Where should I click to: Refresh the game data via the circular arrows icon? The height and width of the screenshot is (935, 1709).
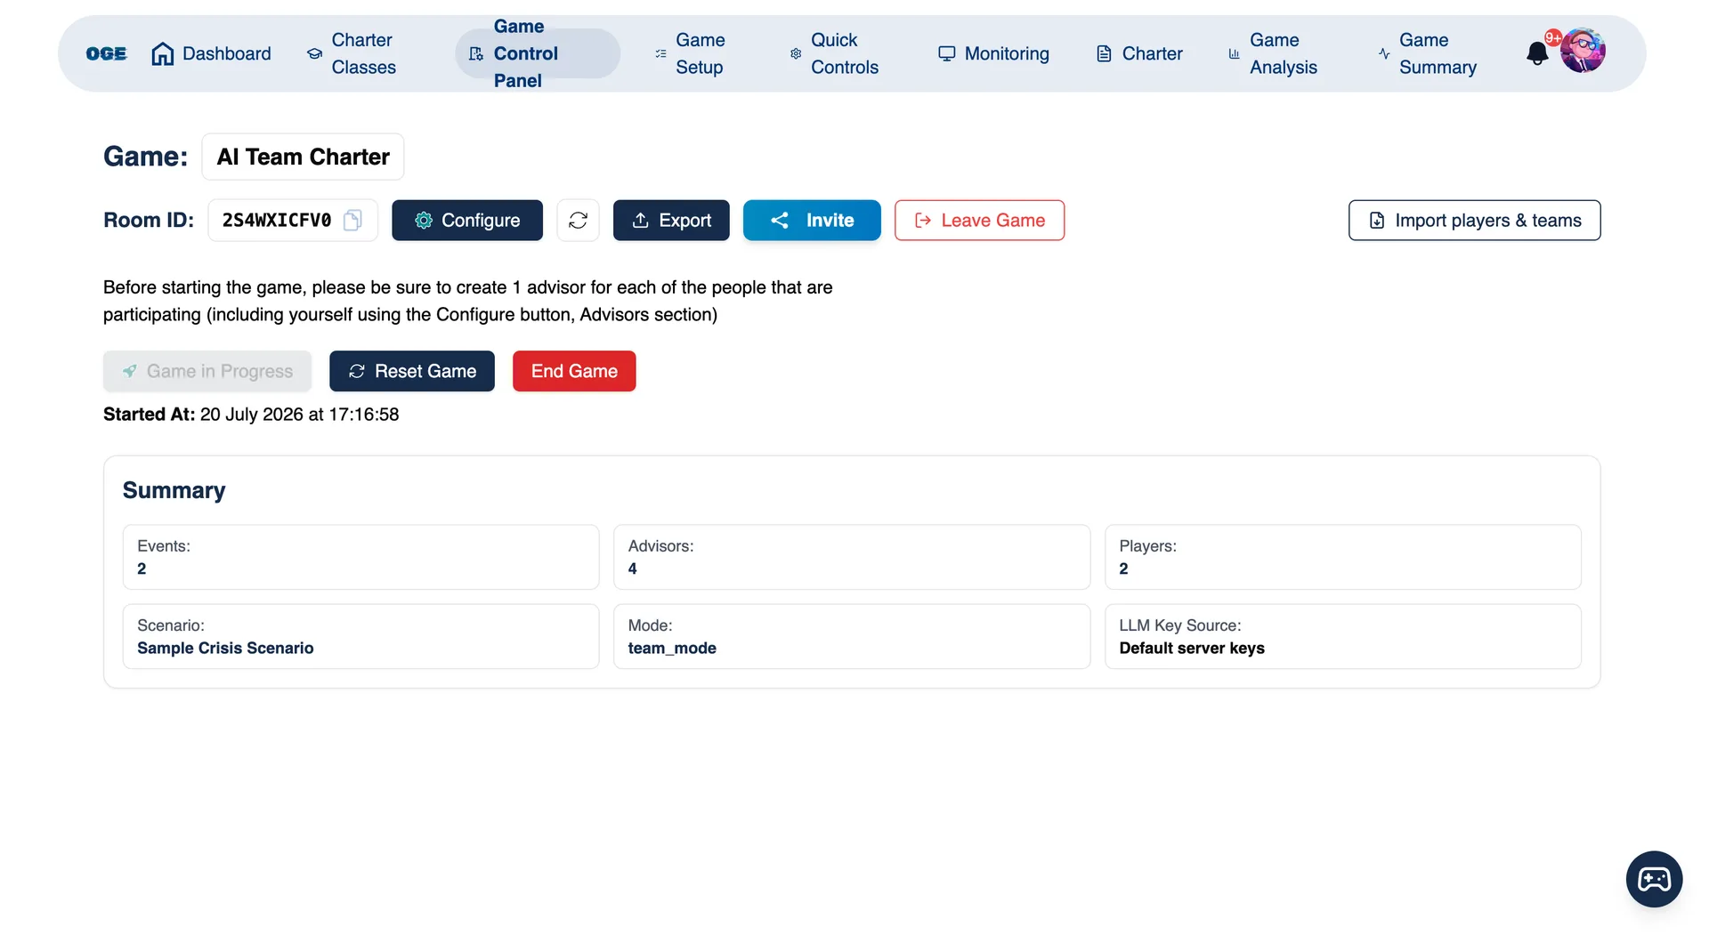pyautogui.click(x=578, y=220)
